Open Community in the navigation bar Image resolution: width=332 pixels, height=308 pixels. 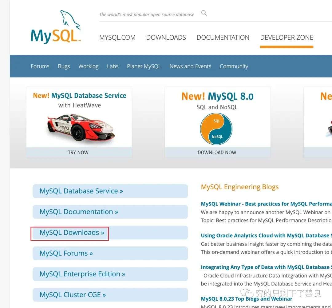[x=234, y=66]
